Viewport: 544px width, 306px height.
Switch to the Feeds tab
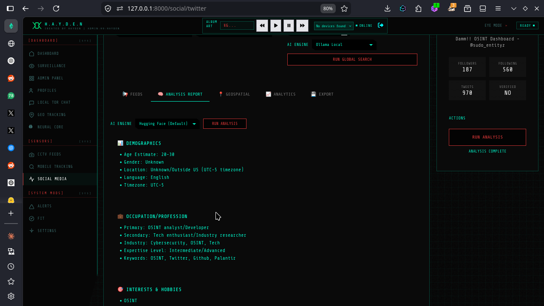(x=132, y=94)
